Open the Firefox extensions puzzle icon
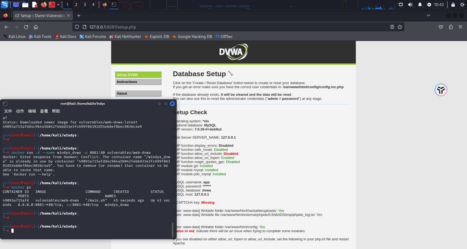This screenshot has width=467, height=249. click(x=451, y=27)
